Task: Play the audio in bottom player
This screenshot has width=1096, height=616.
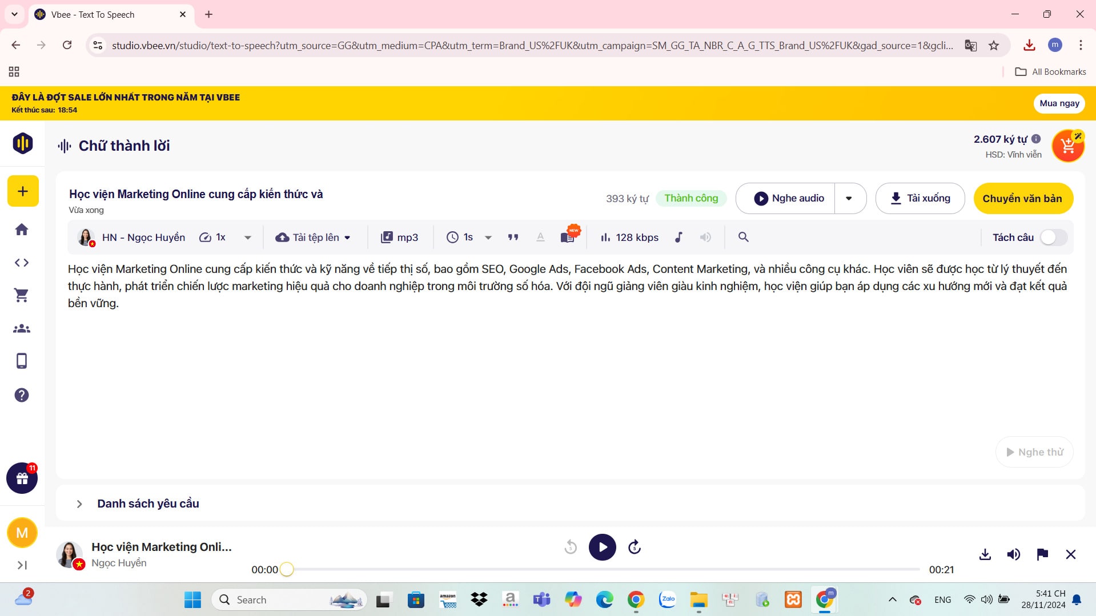Action: 603,547
